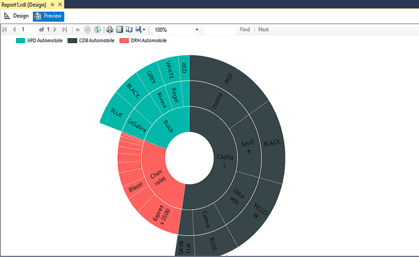Click the WHITE outer segment
Image resolution: width=419 pixels, height=257 pixels.
[x=170, y=70]
